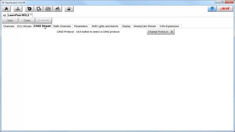Click 'click button to select a CAN2 protocol' text

(98, 32)
